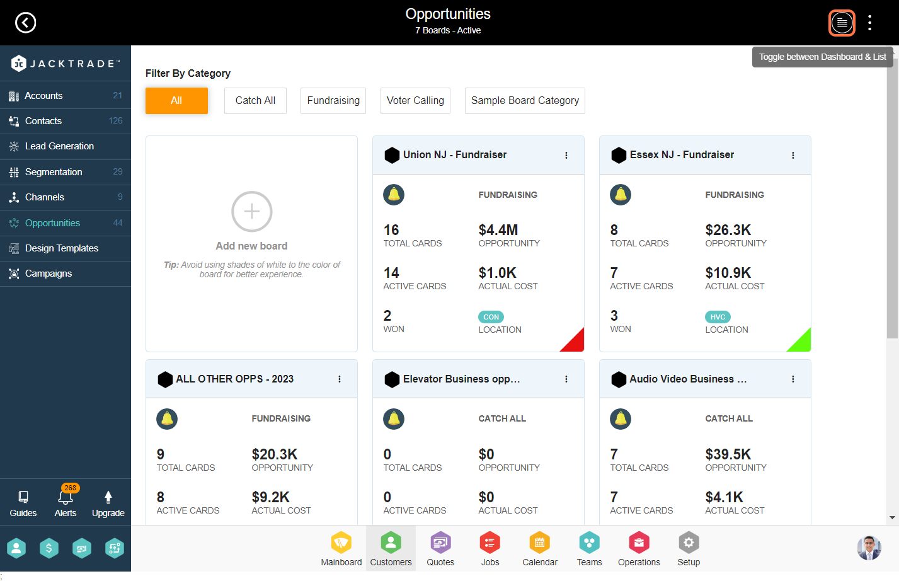Viewport: 899px width, 581px height.
Task: Click bell icon on Elevator Business card
Action: click(394, 419)
